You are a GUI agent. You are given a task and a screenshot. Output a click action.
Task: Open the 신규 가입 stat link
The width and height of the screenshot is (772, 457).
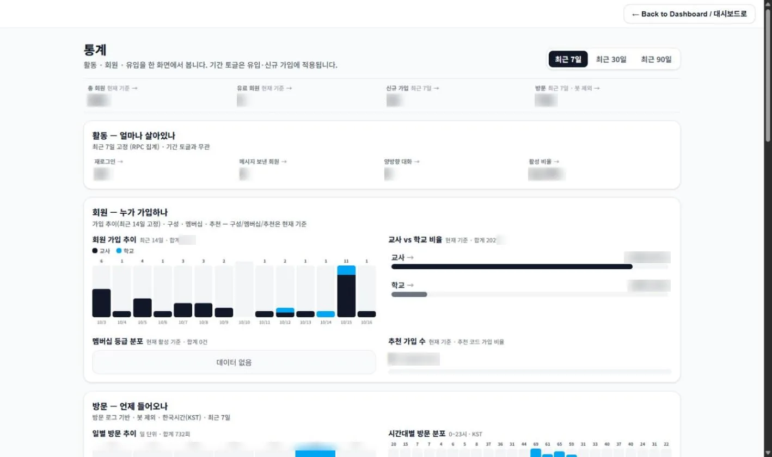pos(413,88)
